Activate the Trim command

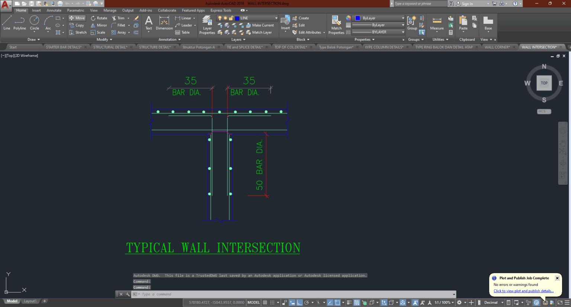(120, 17)
